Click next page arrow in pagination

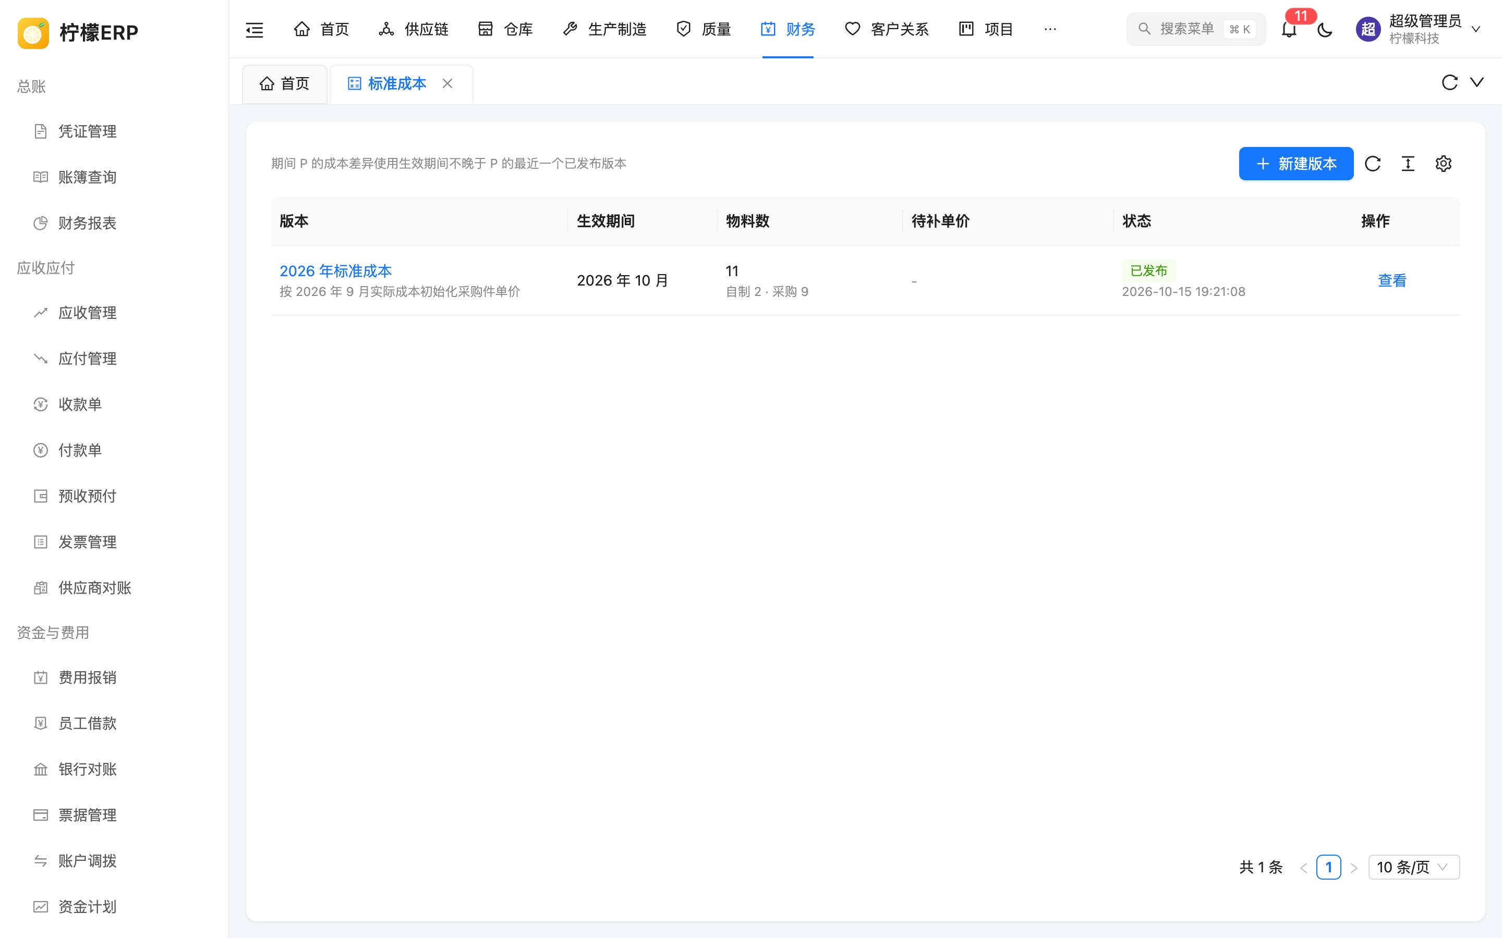point(1354,868)
